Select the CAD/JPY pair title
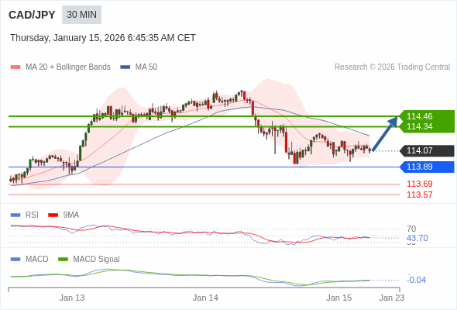The height and width of the screenshot is (310, 457). 32,15
